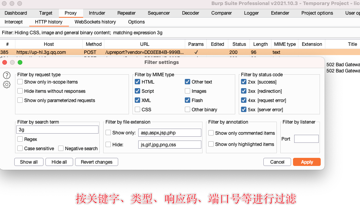Switch to the Dashboard tab
Viewport: 360px width, 221px height.
16,13
